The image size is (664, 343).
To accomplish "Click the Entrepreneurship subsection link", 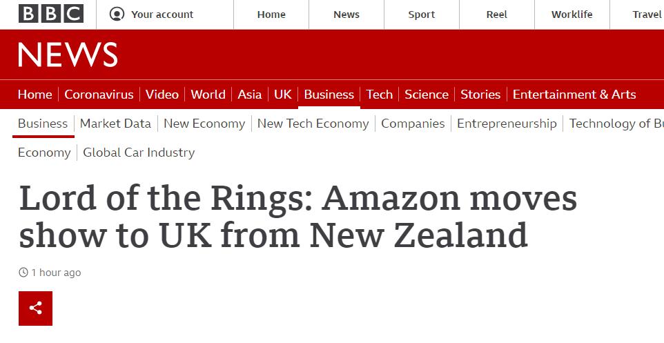I will click(x=507, y=124).
